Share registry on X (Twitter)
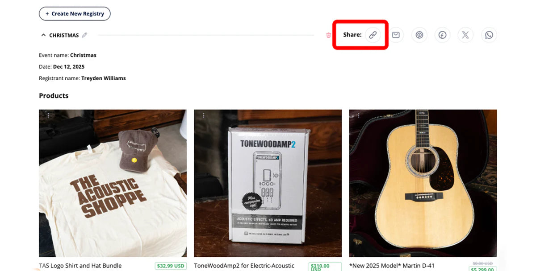 [x=465, y=35]
